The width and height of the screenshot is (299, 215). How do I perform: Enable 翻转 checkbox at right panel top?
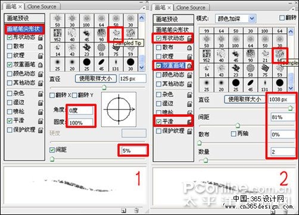tap(282, 18)
